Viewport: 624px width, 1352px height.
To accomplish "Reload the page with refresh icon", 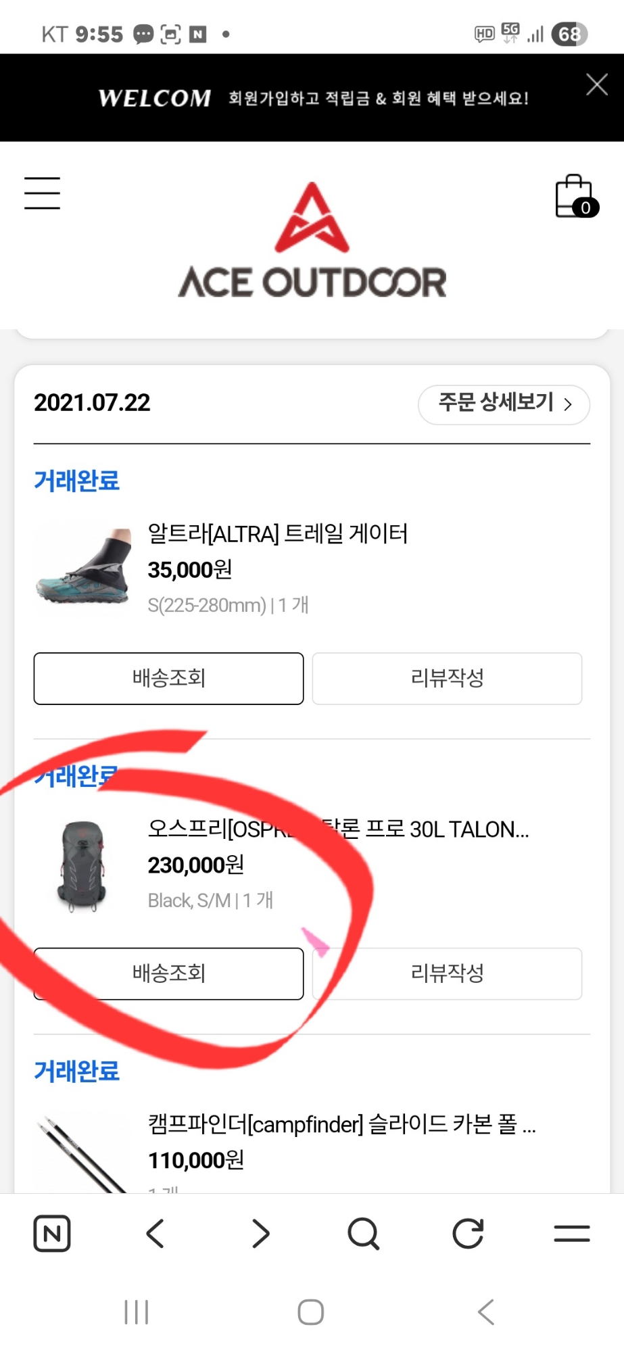I will (468, 1233).
